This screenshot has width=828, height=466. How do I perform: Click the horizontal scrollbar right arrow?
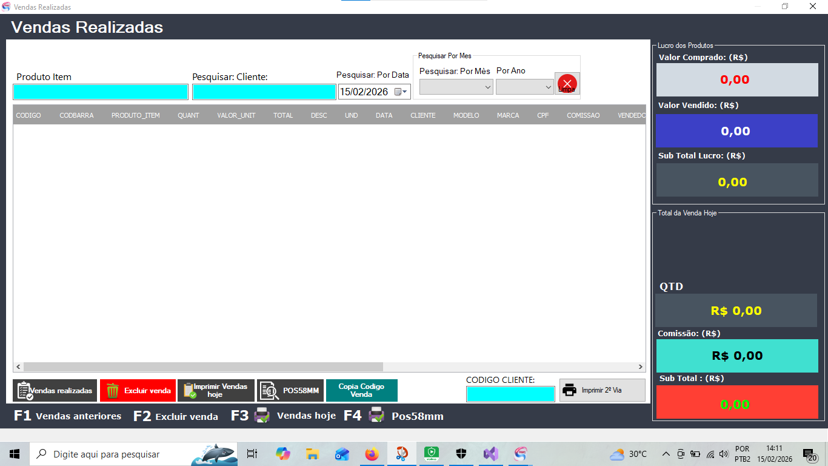click(640, 367)
